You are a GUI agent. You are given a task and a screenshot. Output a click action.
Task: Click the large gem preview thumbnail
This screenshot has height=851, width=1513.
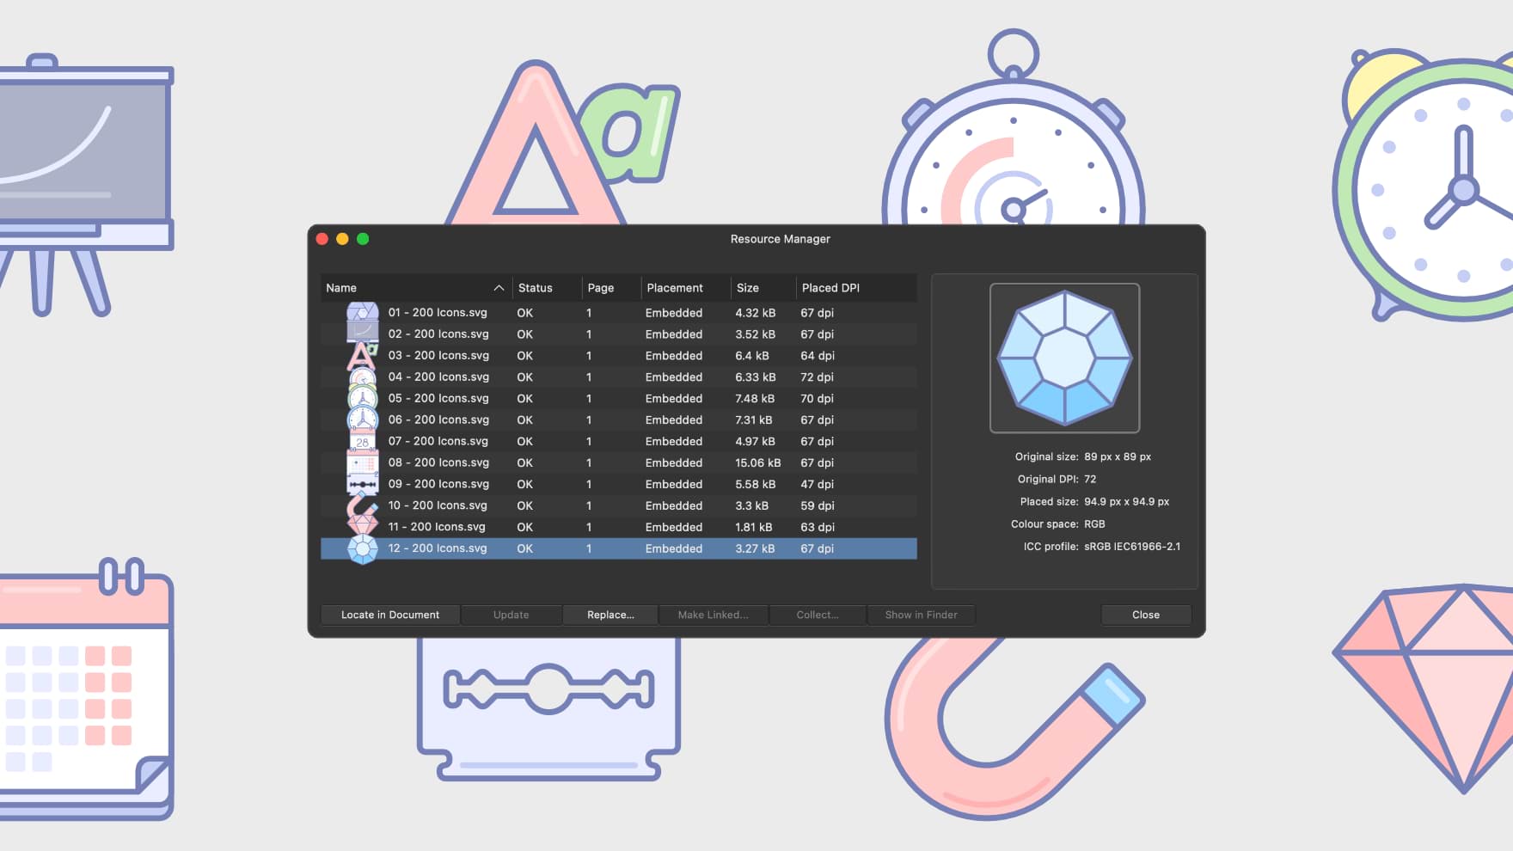pos(1065,358)
